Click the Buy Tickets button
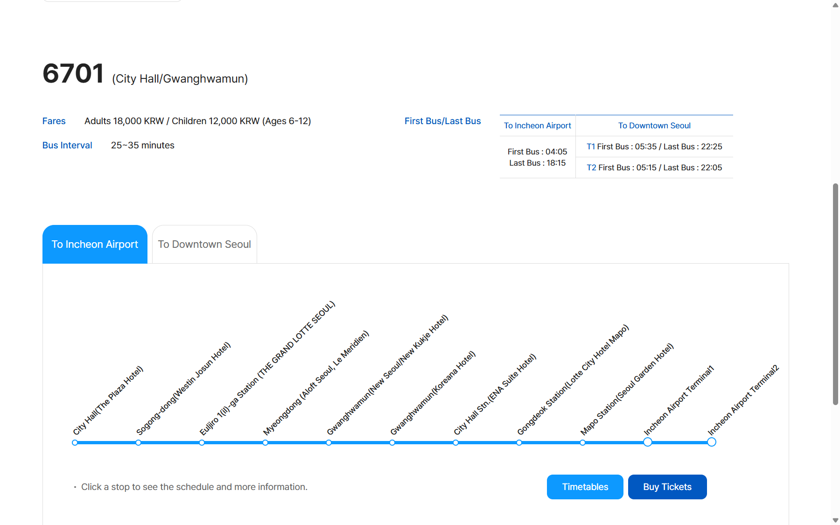Viewport: 840px width, 525px height. coord(667,487)
